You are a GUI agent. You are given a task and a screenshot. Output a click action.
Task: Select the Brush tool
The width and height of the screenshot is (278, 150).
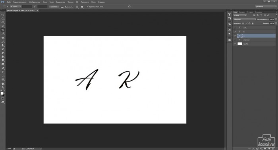3,42
